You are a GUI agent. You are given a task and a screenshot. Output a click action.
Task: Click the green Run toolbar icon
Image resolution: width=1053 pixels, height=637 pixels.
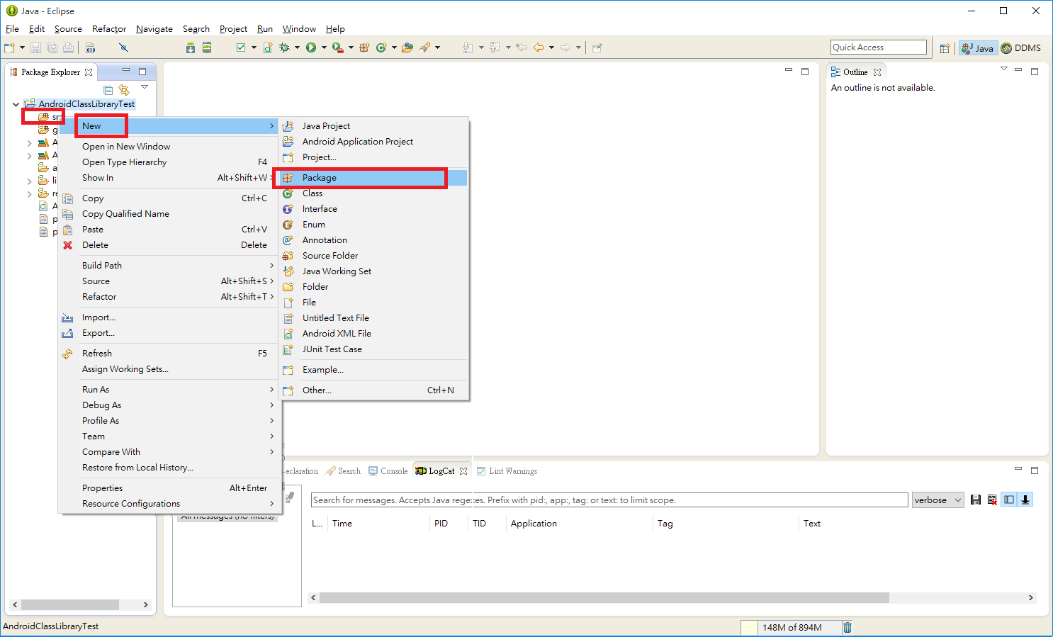point(311,47)
